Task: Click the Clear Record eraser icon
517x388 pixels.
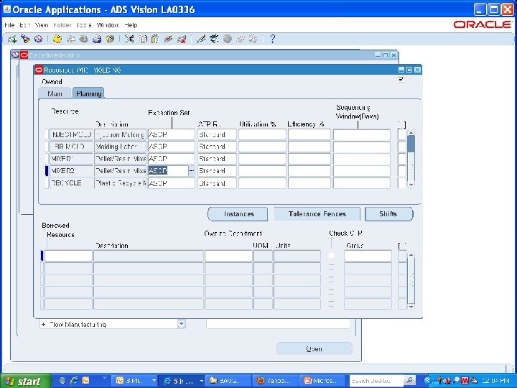Action: click(x=169, y=40)
